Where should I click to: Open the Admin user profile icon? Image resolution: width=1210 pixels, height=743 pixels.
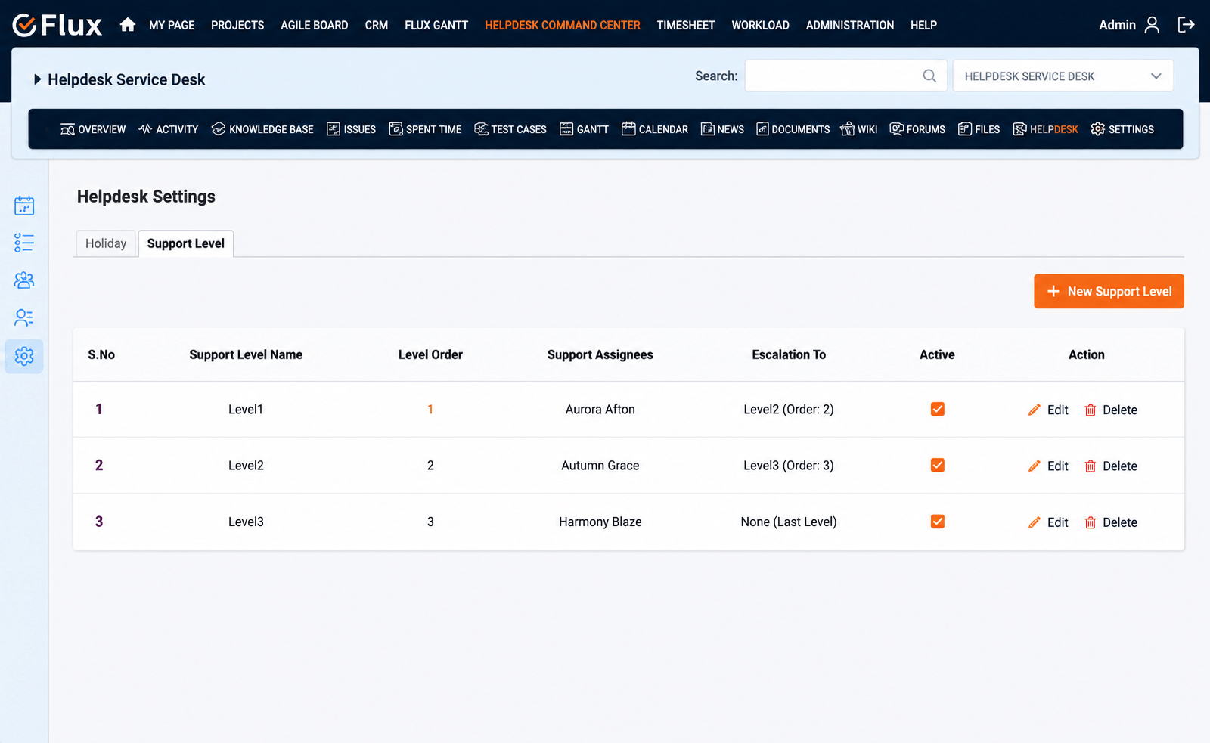point(1152,25)
